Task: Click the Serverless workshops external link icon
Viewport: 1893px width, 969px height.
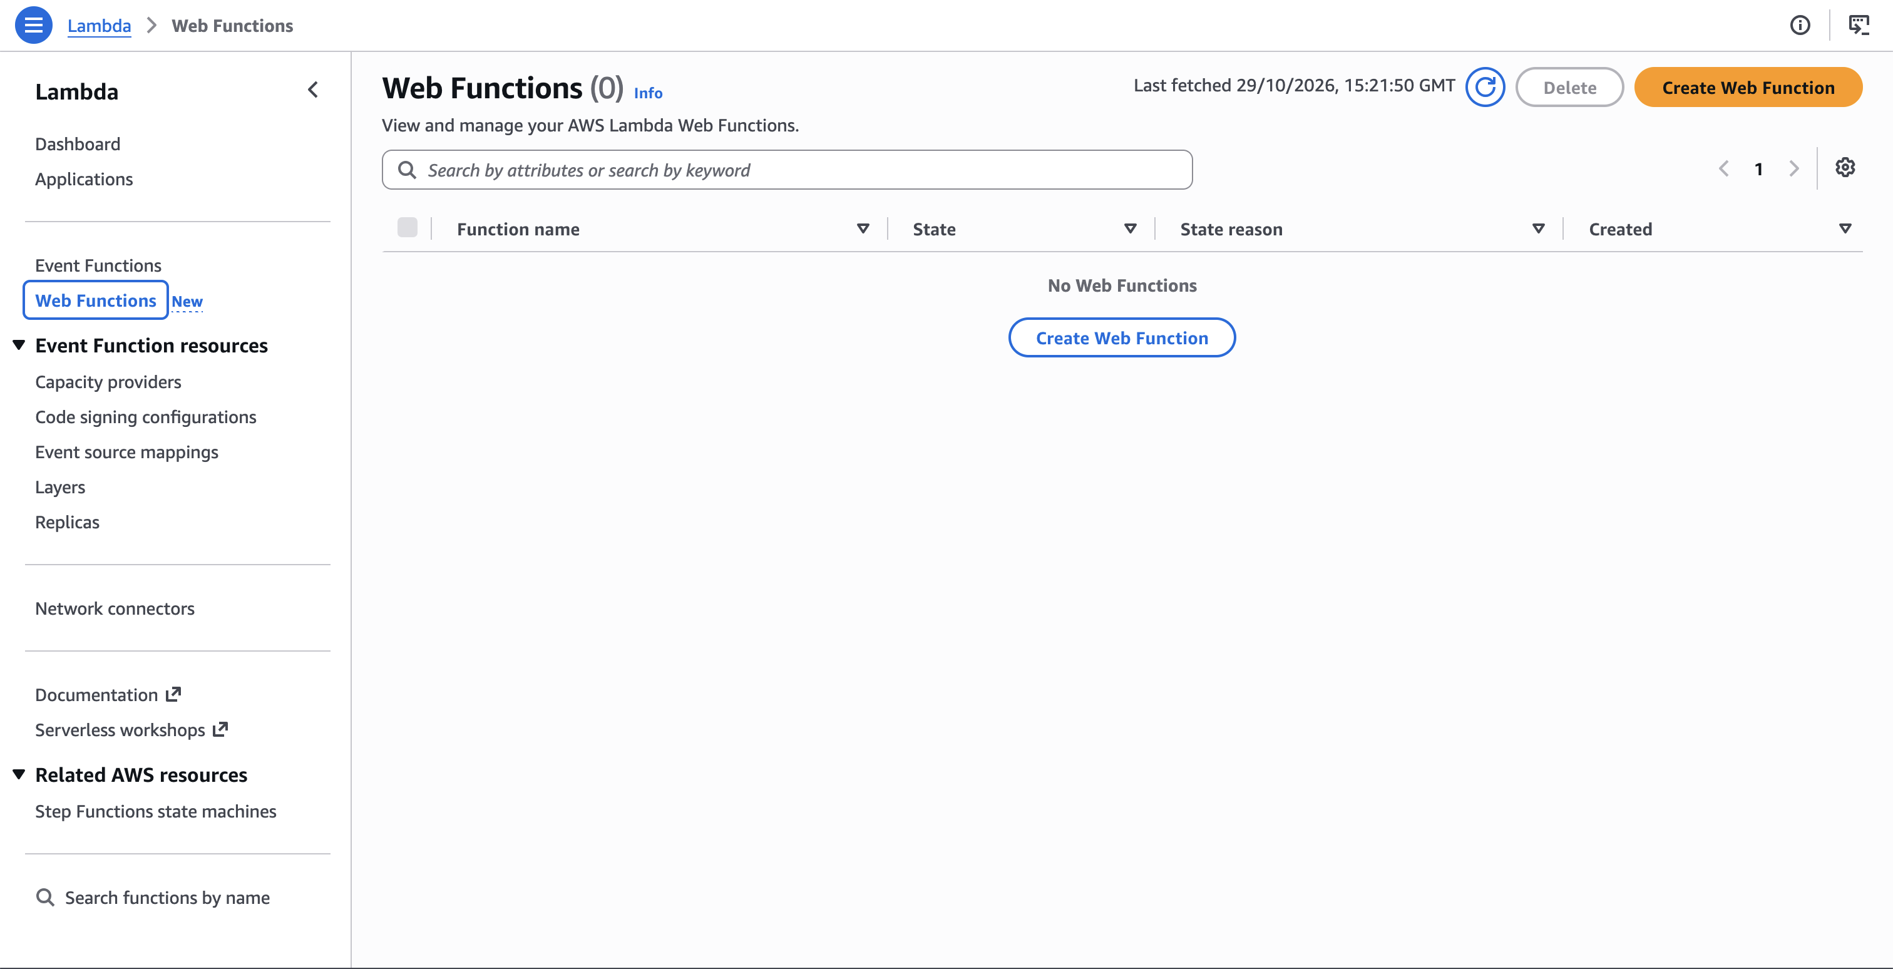Action: pos(220,729)
